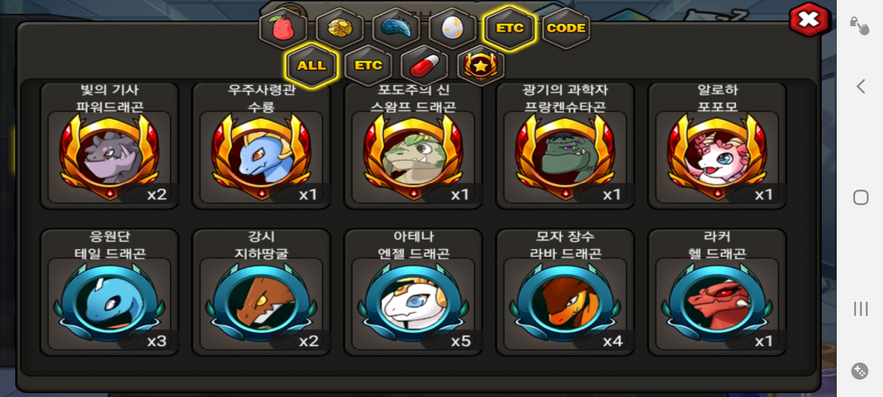
Task: Choose the 광기의 과학자 프랑켄슈타곤 medal
Action: click(565, 146)
